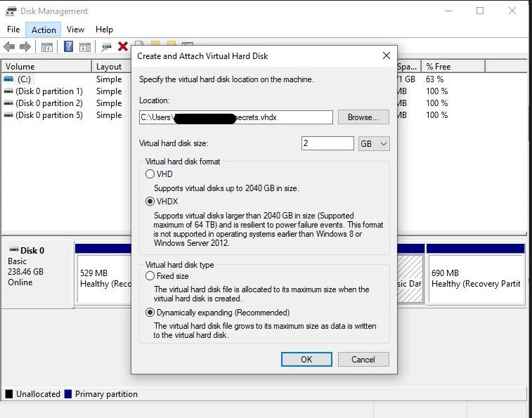This screenshot has height=418, width=532.
Task: Select the VHDX format radio button
Action: 150,202
